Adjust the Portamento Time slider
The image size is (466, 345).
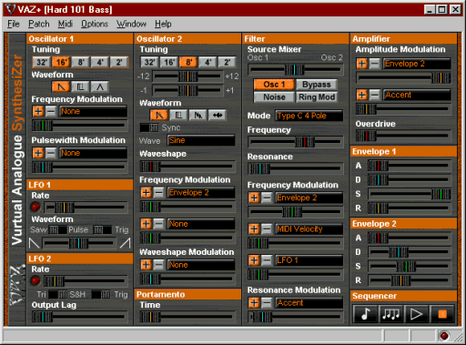click(187, 317)
